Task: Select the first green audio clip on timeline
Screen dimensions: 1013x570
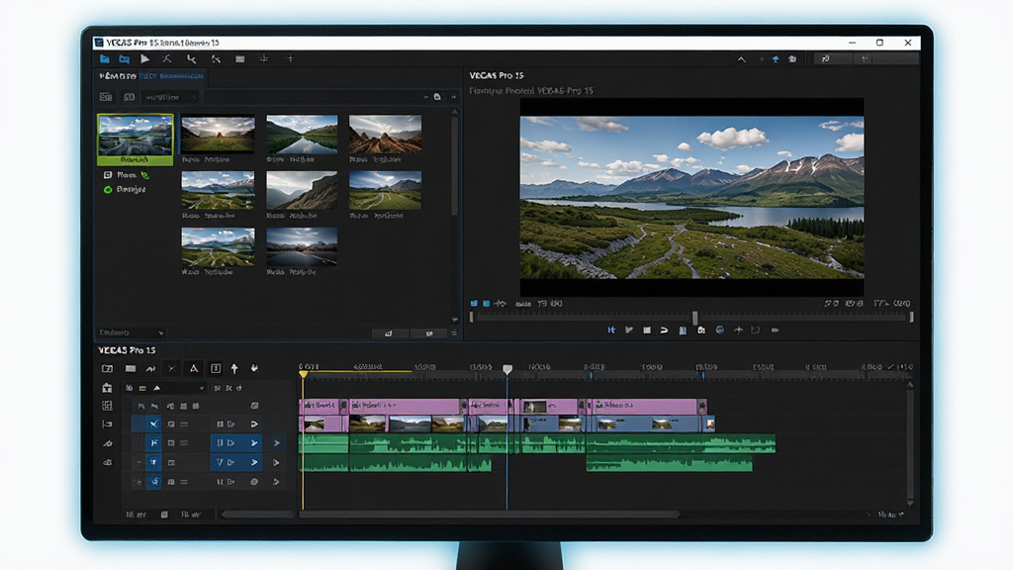Action: [x=323, y=443]
